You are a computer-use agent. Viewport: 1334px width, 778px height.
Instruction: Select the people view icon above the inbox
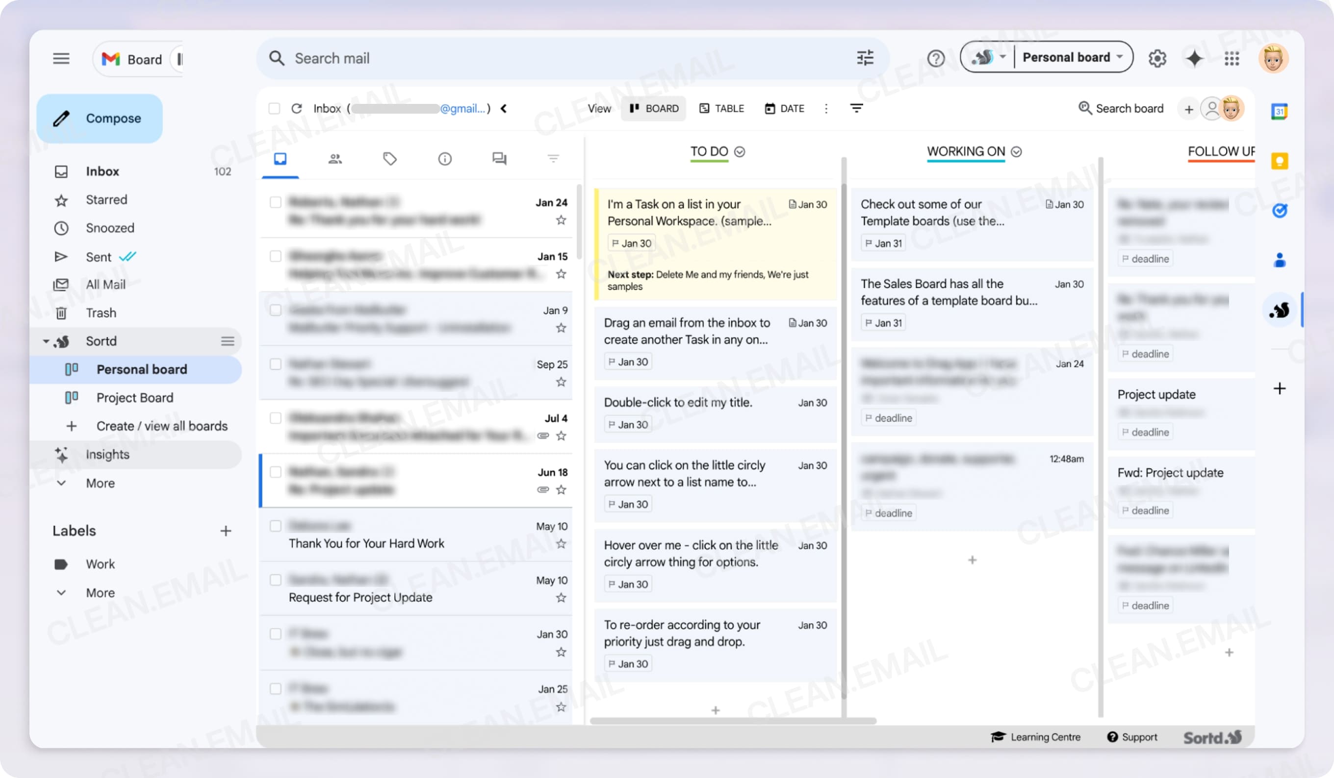(335, 158)
